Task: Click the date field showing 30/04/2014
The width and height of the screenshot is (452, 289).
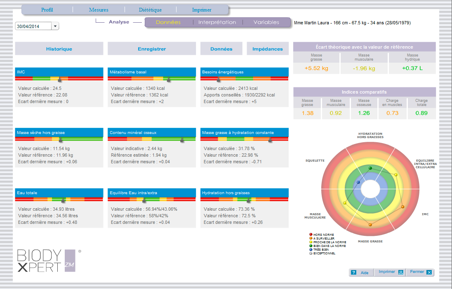Action: (33, 26)
